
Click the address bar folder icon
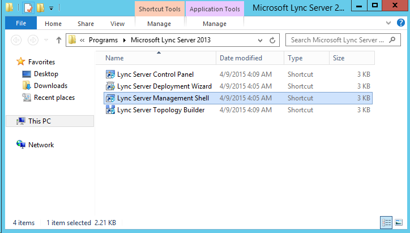72,40
